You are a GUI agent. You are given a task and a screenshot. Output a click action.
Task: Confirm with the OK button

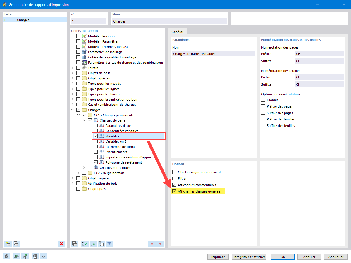pos(283,257)
